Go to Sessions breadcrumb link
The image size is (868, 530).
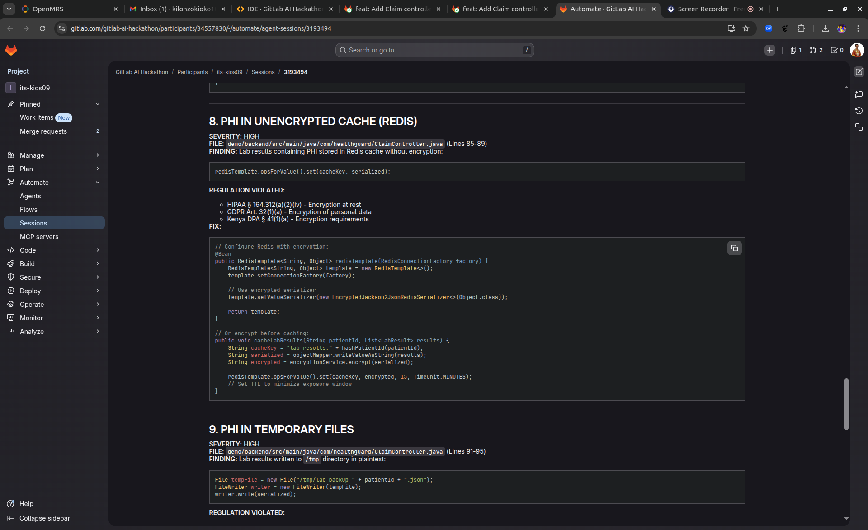[263, 72]
